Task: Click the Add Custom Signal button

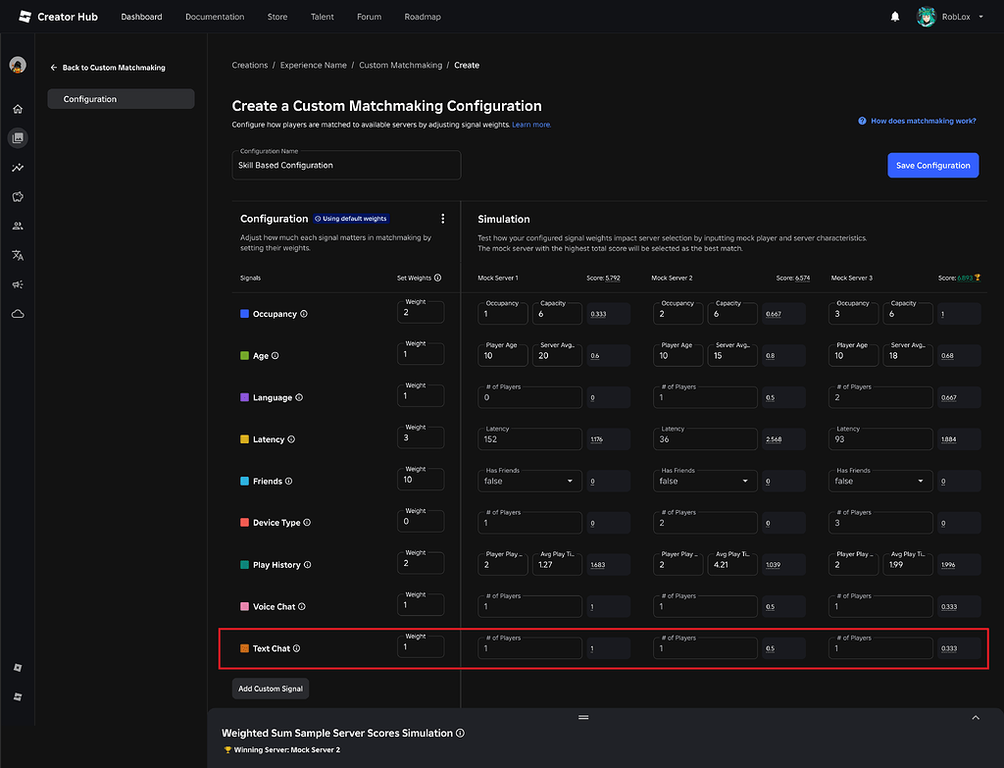Action: point(270,689)
